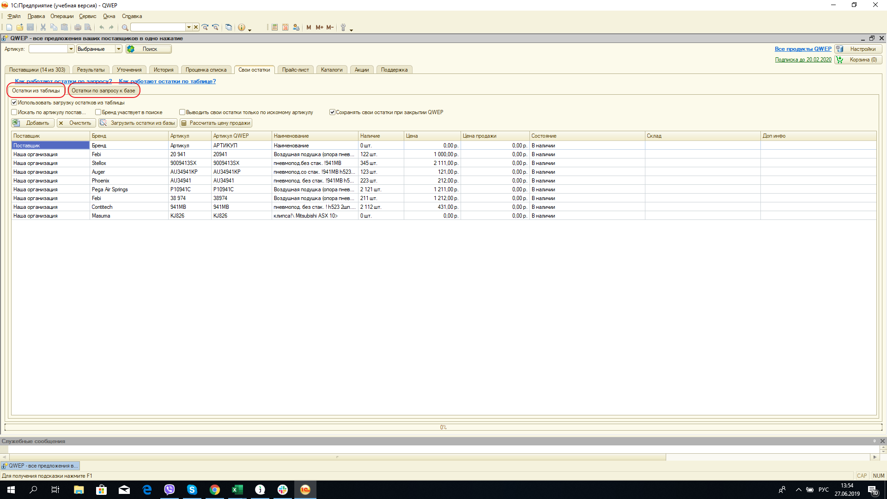887x499 pixels.
Task: Open the Справка menu
Action: click(132, 16)
